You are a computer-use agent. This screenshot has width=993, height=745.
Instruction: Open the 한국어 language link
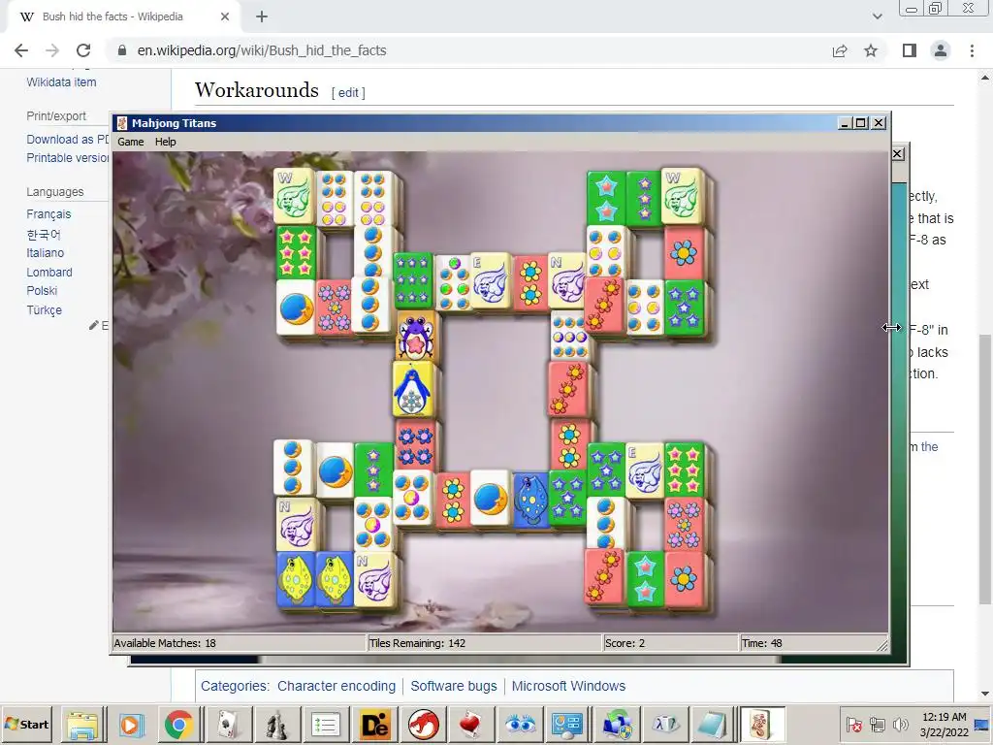coord(44,235)
